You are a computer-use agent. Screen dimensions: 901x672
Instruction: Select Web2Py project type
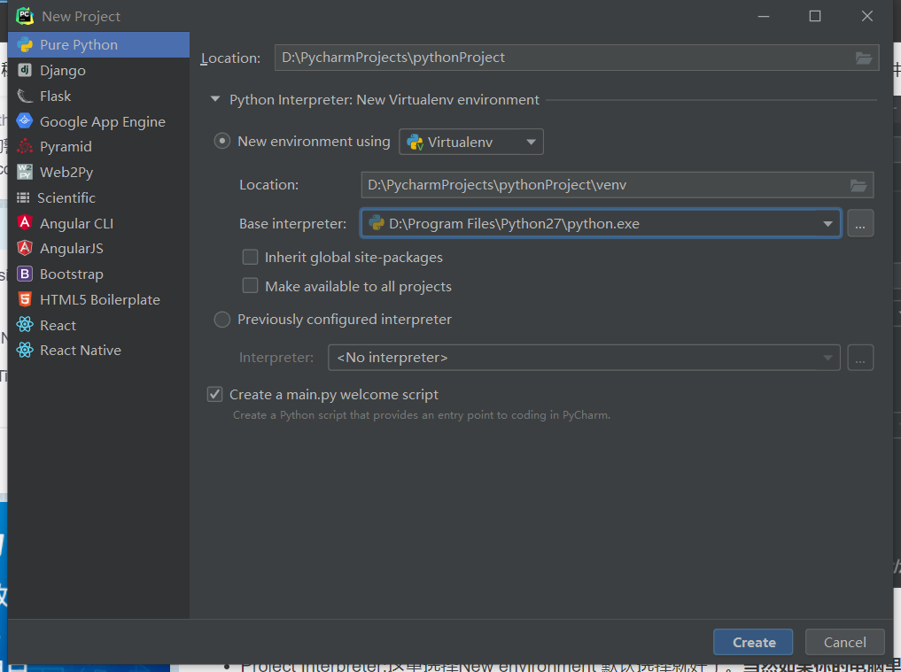pyautogui.click(x=99, y=172)
